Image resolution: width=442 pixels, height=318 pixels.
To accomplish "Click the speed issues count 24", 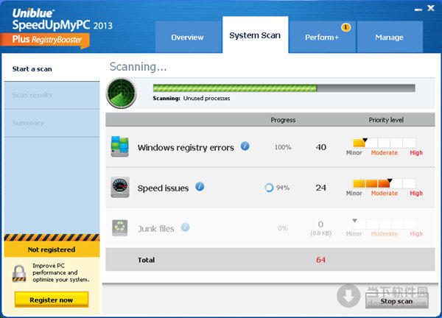I will (x=320, y=188).
